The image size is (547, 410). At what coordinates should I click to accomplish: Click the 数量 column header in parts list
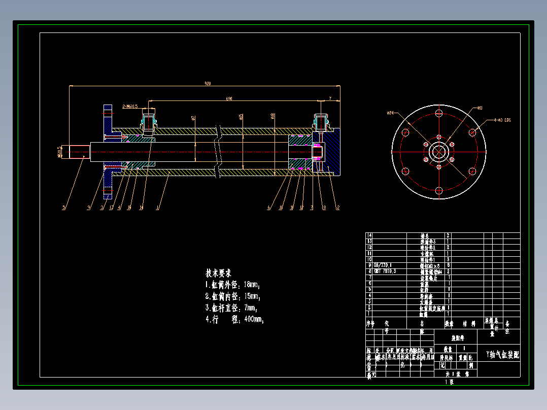pos(449,324)
